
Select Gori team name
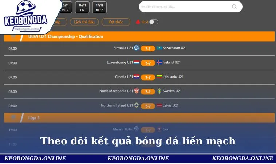coord(166,129)
